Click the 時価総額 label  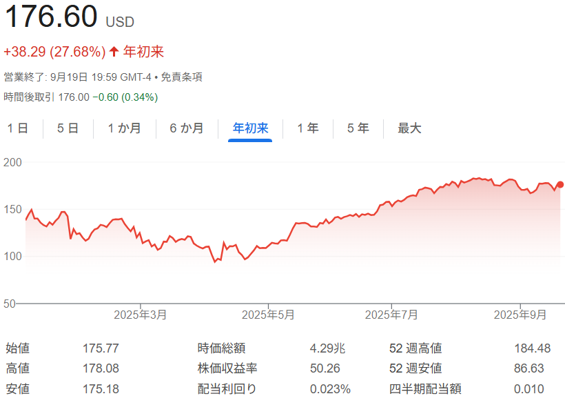pos(221,348)
